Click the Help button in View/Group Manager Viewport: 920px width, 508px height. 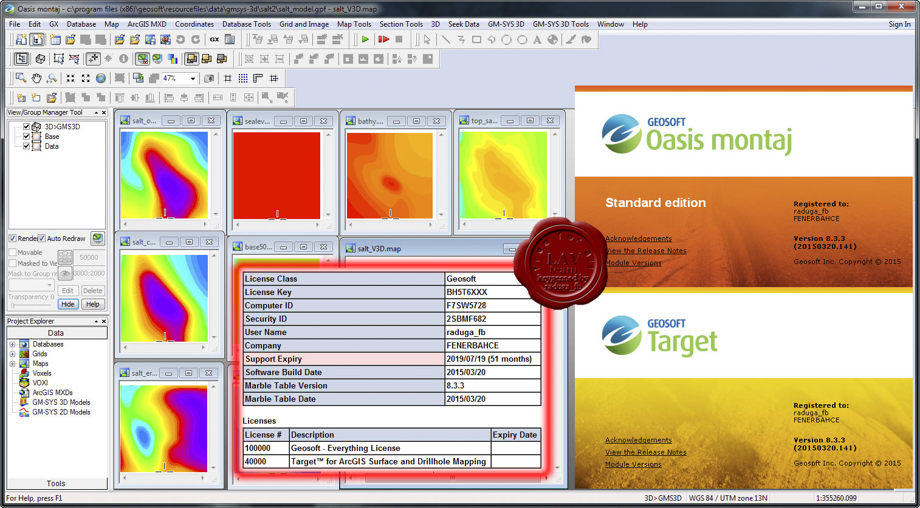point(93,304)
